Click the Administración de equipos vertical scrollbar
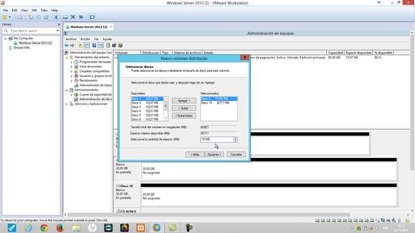 [412, 102]
